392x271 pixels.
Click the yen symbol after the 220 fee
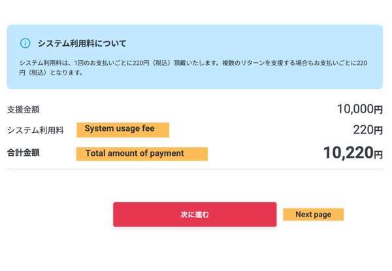pyautogui.click(x=378, y=131)
